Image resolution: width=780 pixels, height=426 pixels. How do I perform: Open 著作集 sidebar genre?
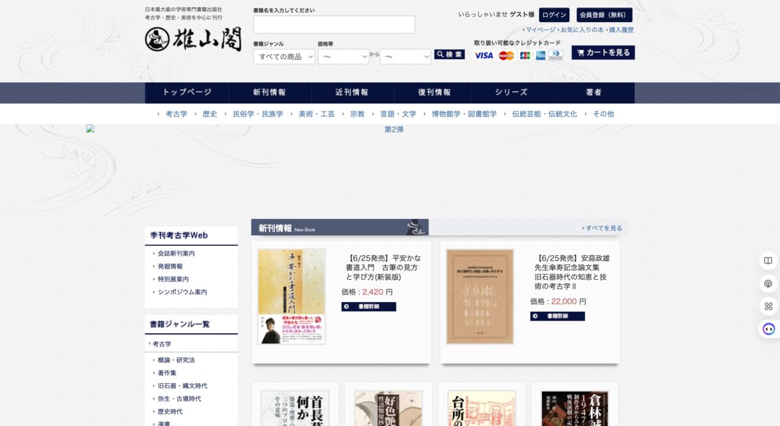[167, 373]
